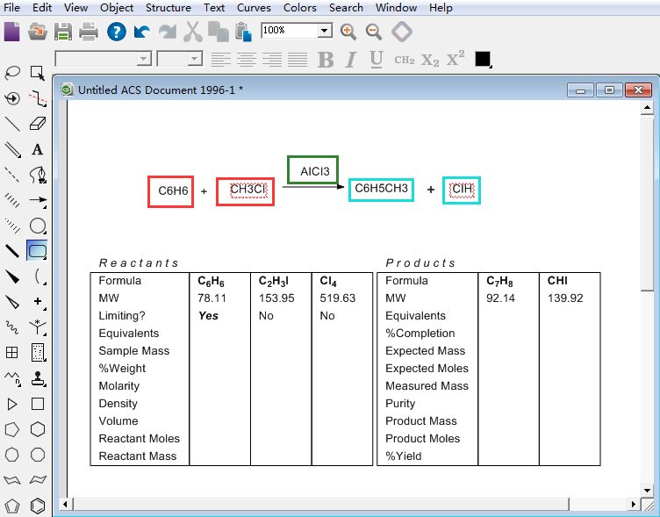Select the Arrow tool
The width and height of the screenshot is (660, 517).
(x=38, y=200)
